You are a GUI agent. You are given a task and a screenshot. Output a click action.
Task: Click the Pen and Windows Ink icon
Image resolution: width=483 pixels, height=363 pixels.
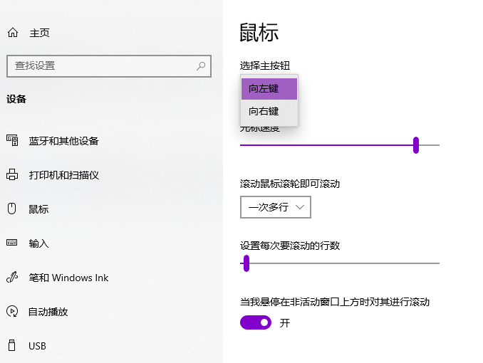12,277
